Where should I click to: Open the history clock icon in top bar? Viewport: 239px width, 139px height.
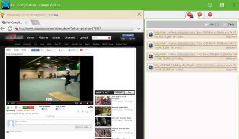(x=210, y=5)
